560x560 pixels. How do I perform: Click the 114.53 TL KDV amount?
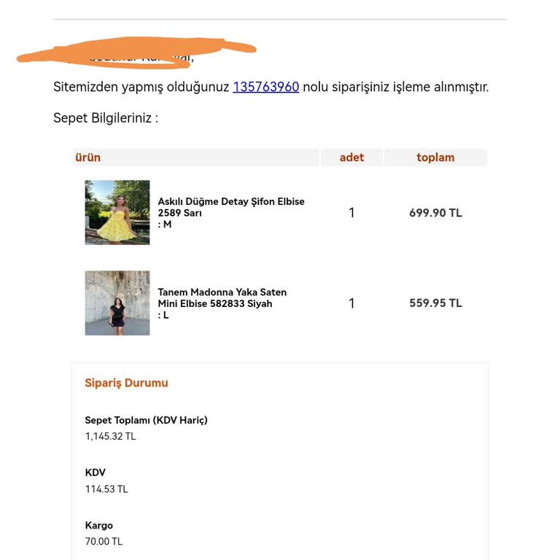pyautogui.click(x=106, y=489)
